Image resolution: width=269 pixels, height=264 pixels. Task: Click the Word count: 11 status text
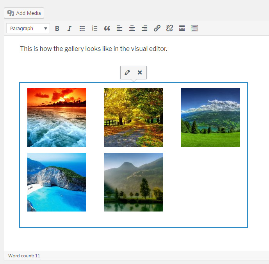click(24, 255)
